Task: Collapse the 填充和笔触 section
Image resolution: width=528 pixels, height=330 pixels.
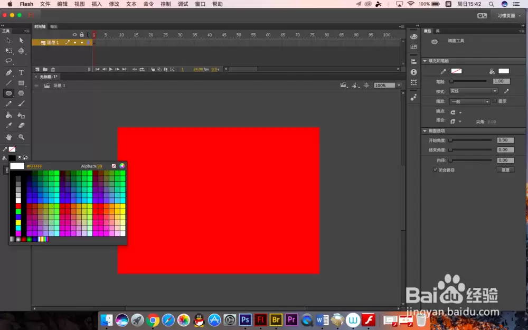Action: [x=425, y=61]
